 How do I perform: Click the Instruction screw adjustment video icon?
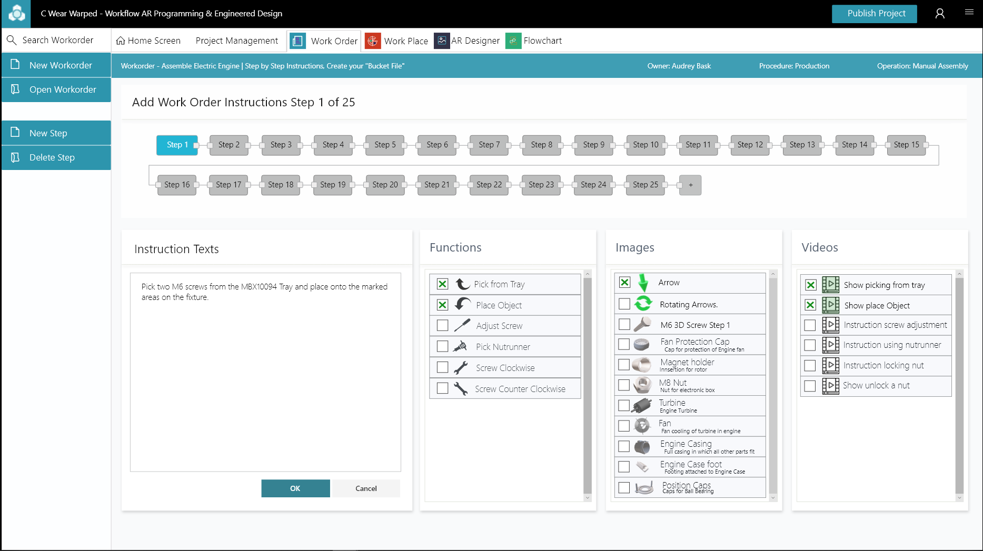point(831,325)
